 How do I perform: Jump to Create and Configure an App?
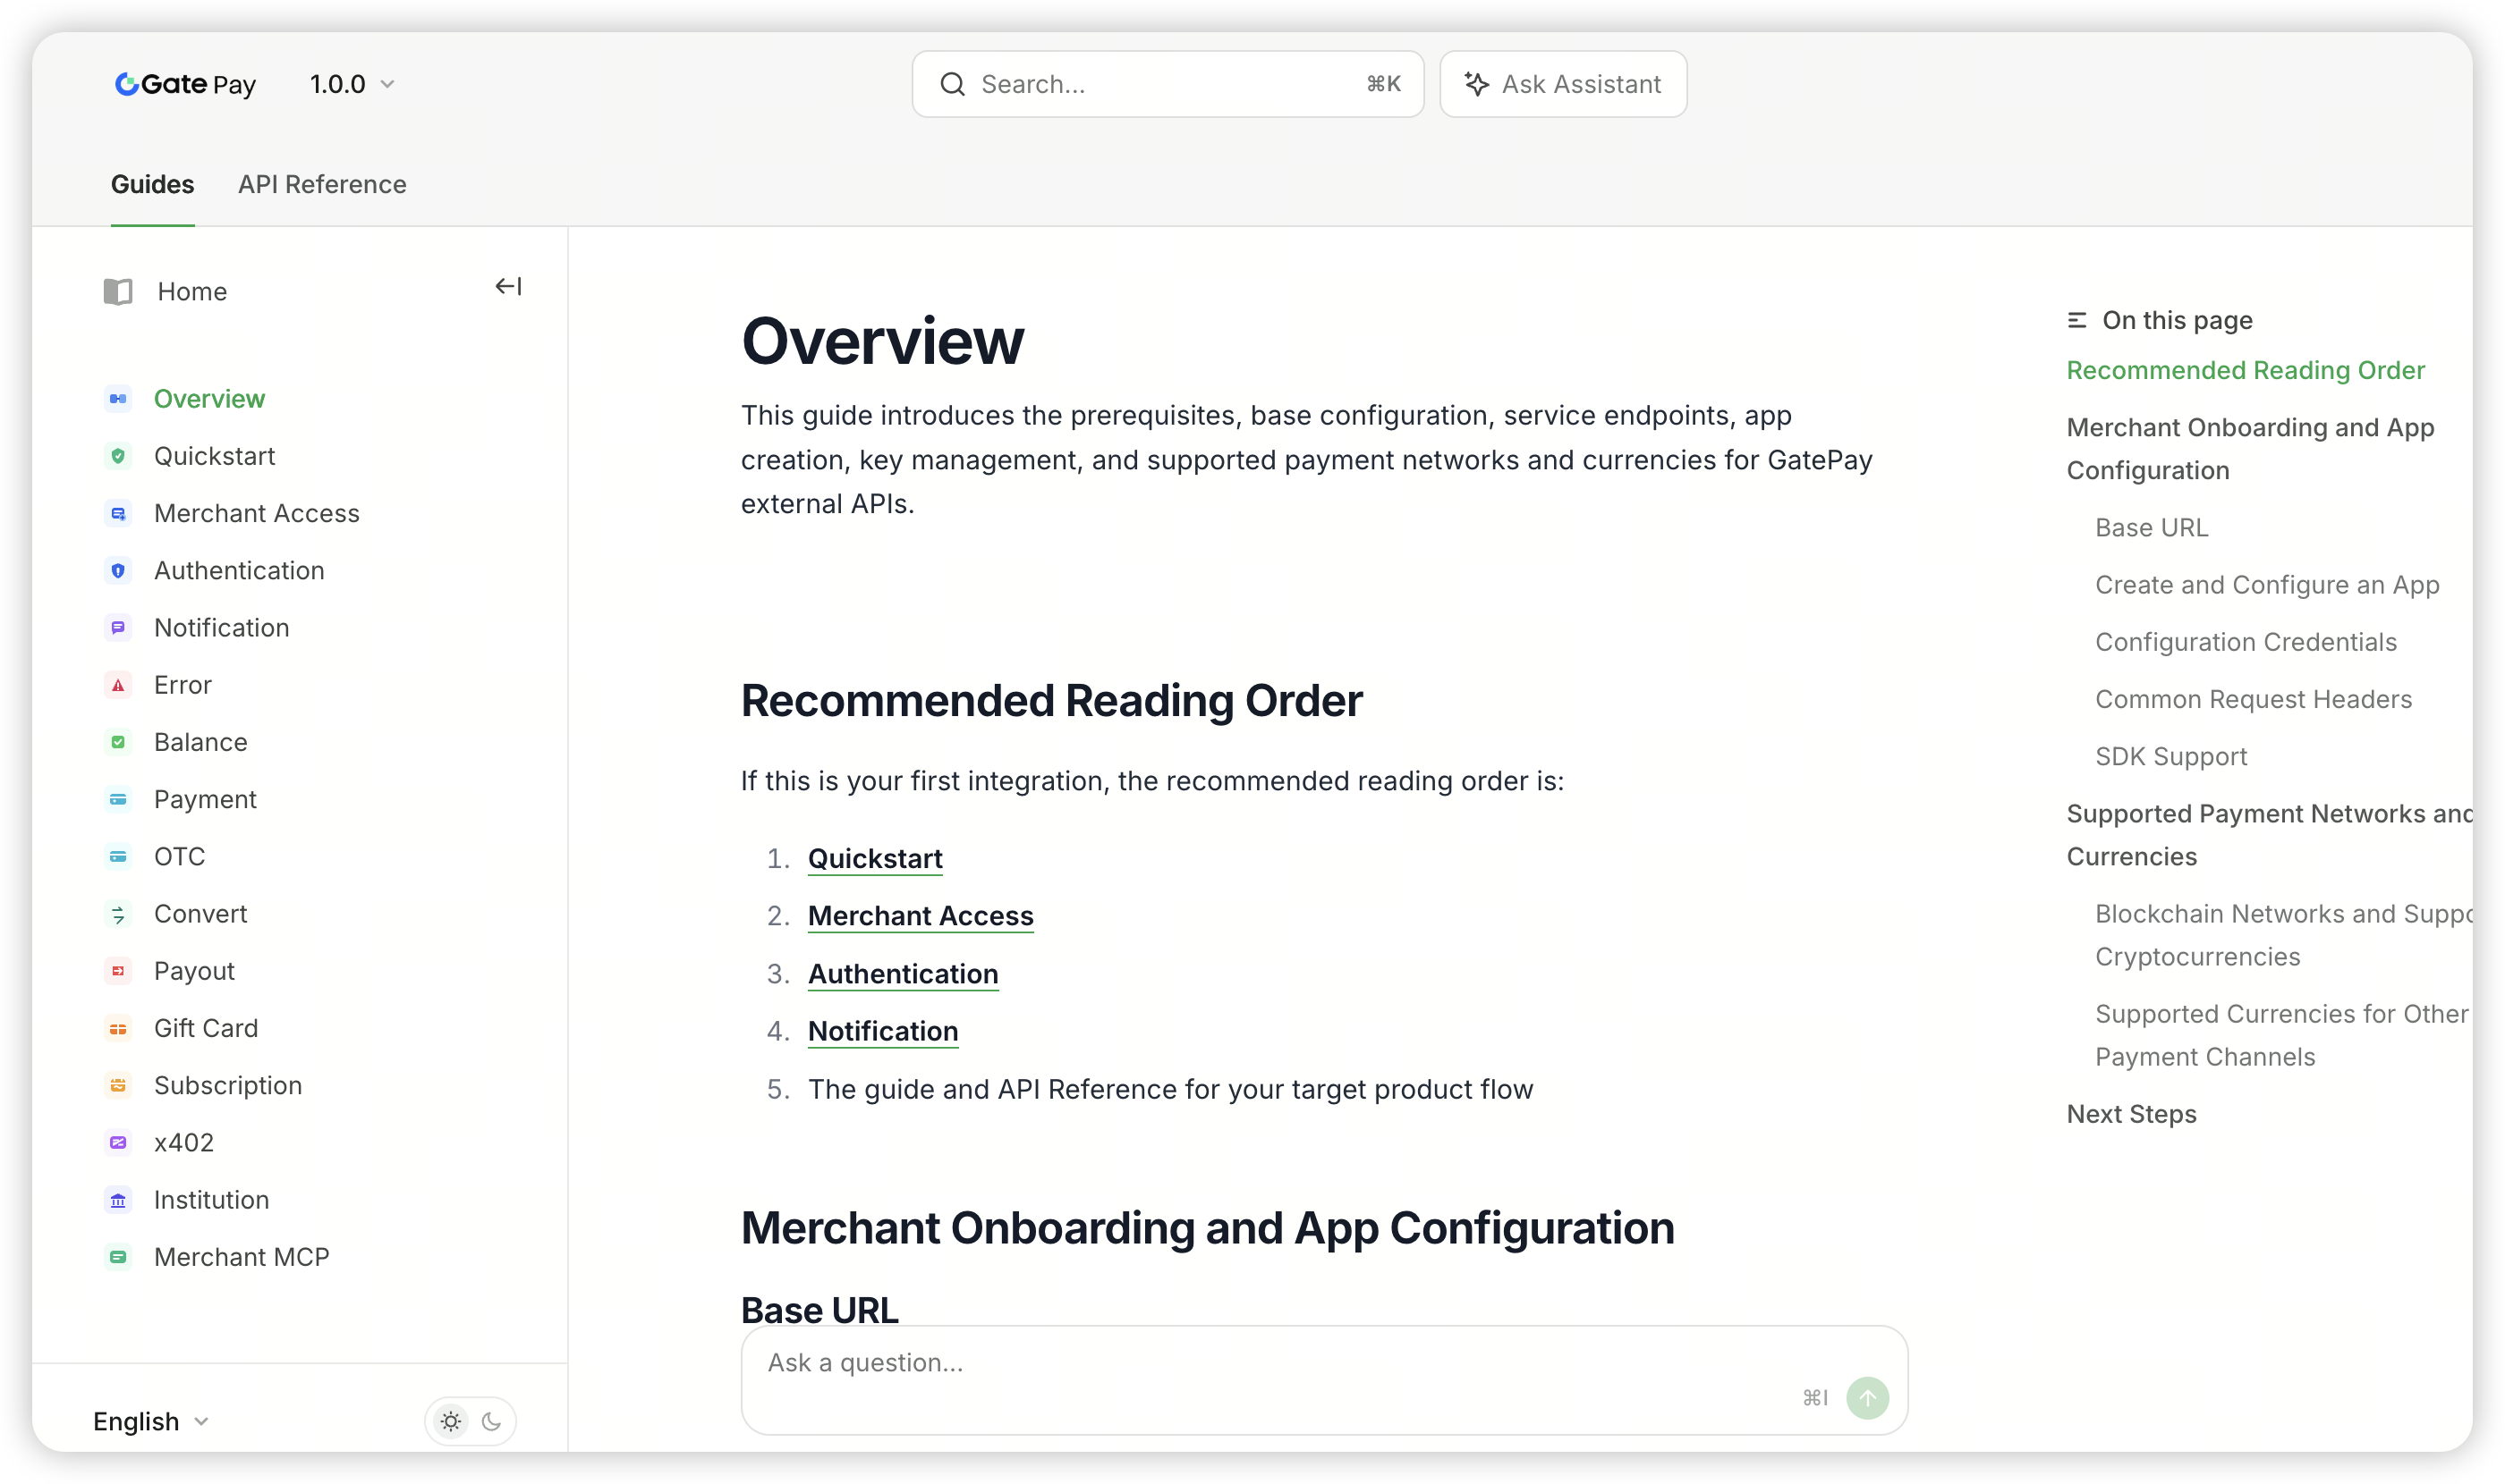point(2267,585)
